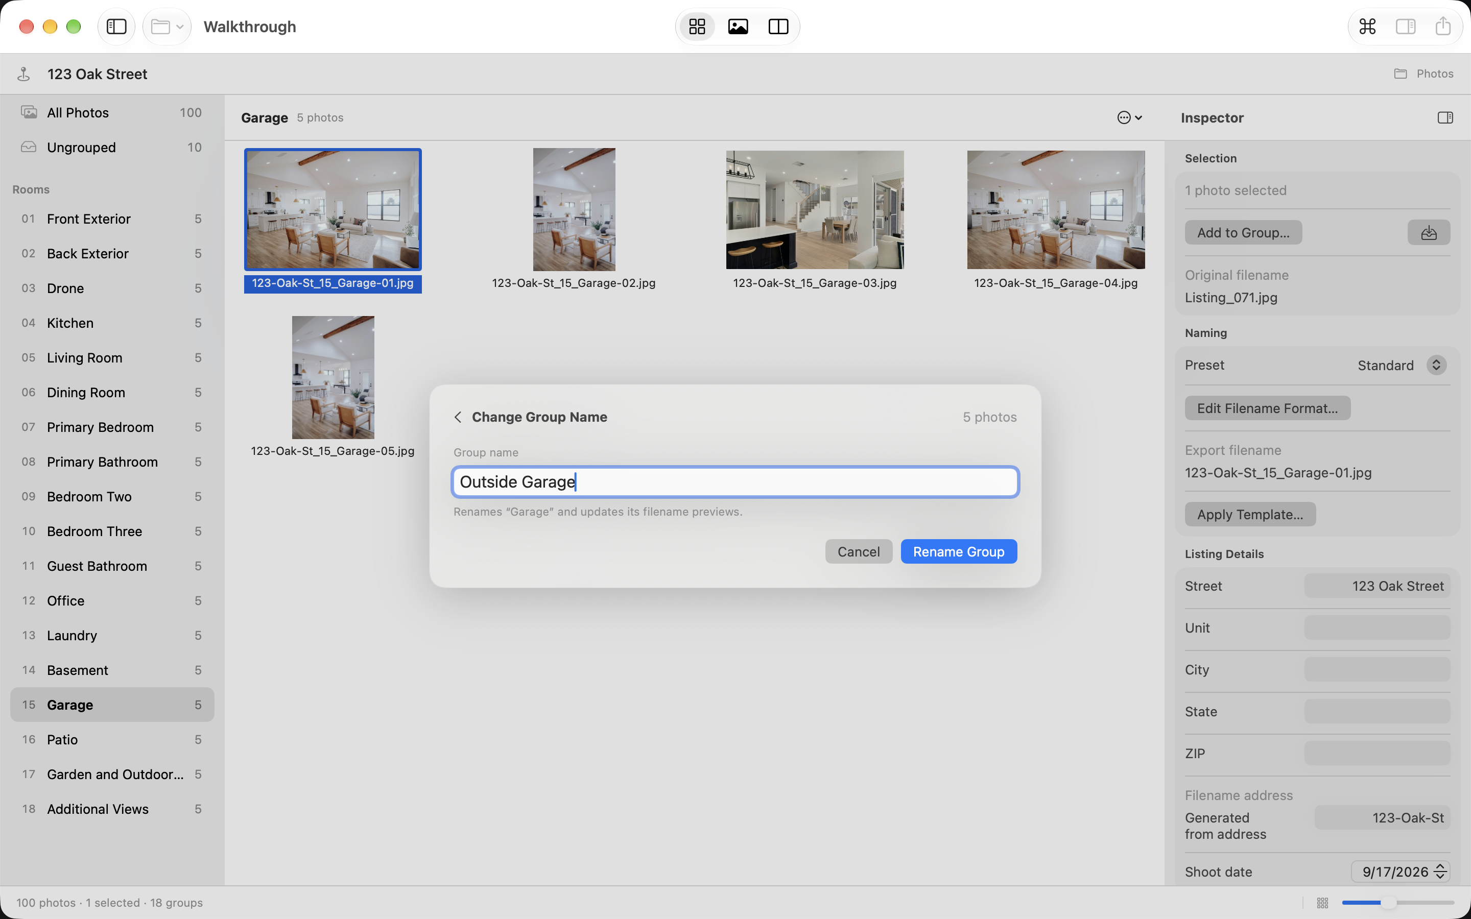
Task: Toggle the sidebar with the toolbar button
Action: tap(116, 27)
